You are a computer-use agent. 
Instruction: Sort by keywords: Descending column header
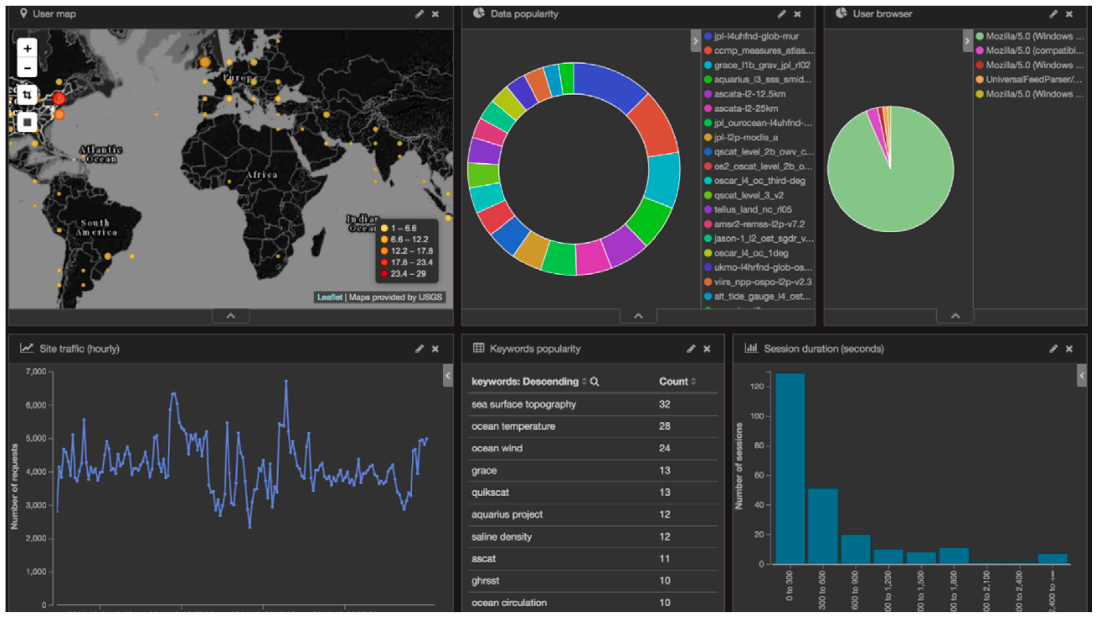tap(525, 382)
